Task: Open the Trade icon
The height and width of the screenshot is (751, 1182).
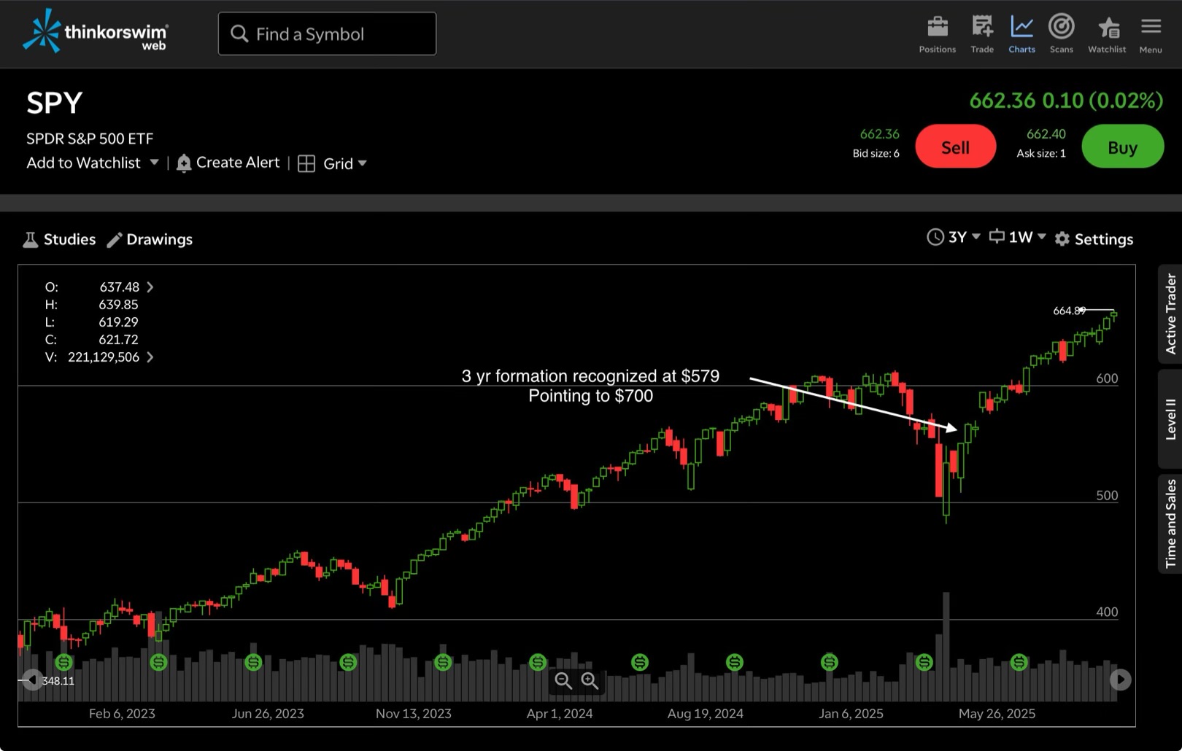Action: 982,28
